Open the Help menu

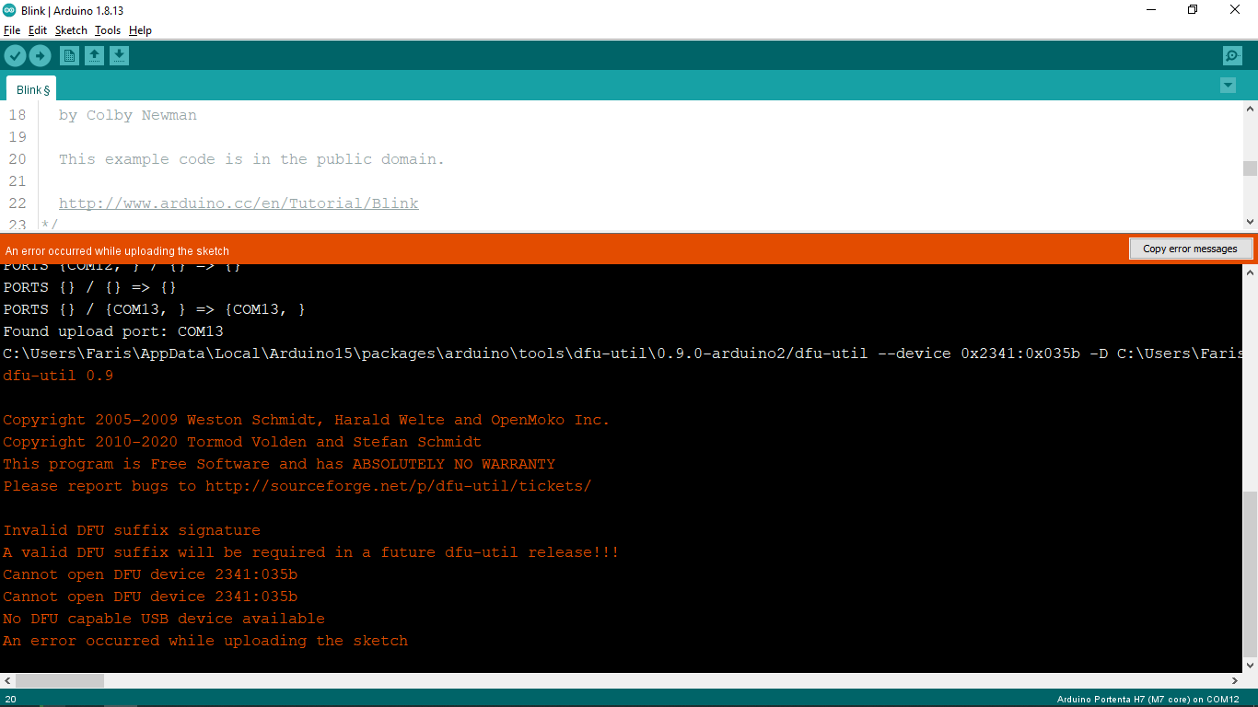(140, 30)
